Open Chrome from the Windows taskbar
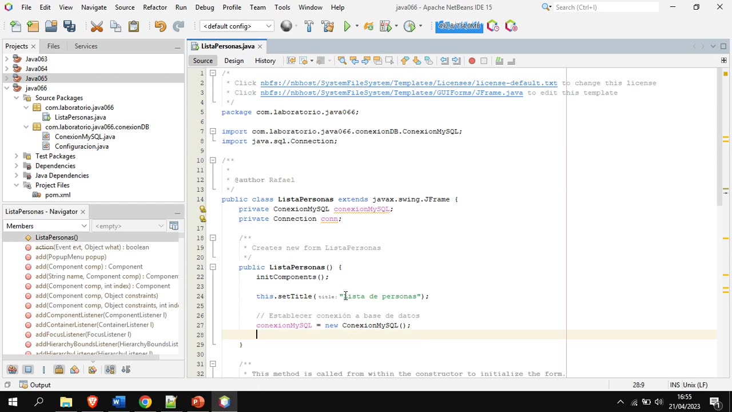The width and height of the screenshot is (732, 412). coord(145,402)
